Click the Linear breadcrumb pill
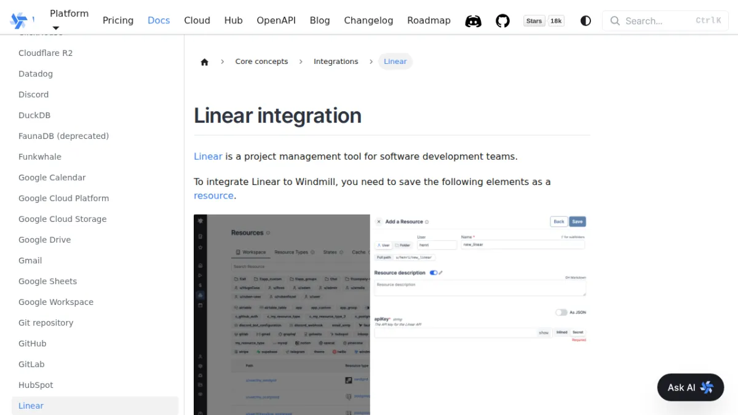 click(x=395, y=61)
